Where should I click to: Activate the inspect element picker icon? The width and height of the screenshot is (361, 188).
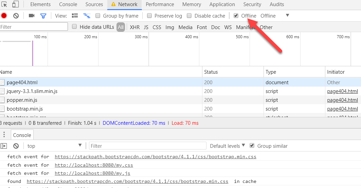[4, 4]
